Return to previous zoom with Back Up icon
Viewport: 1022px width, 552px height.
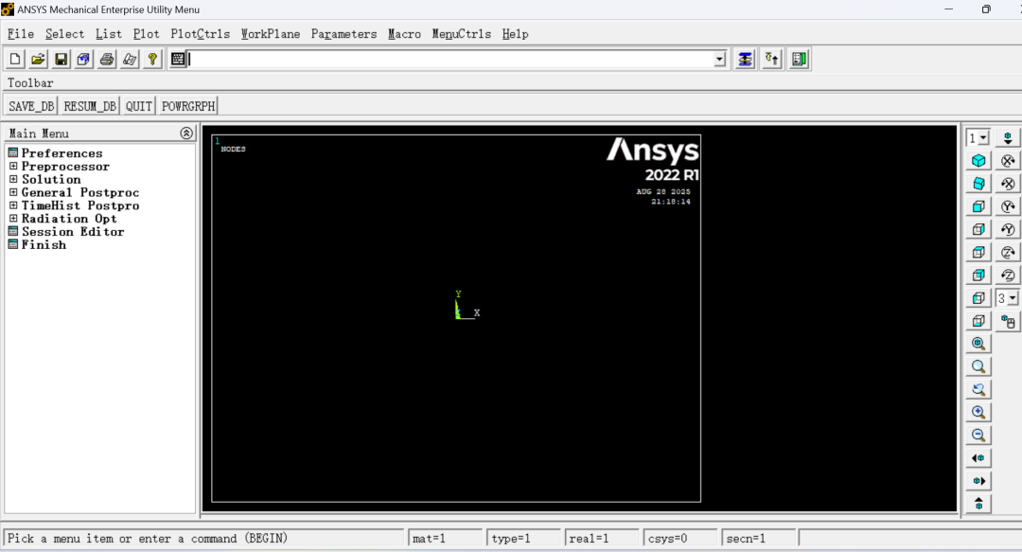coord(978,389)
